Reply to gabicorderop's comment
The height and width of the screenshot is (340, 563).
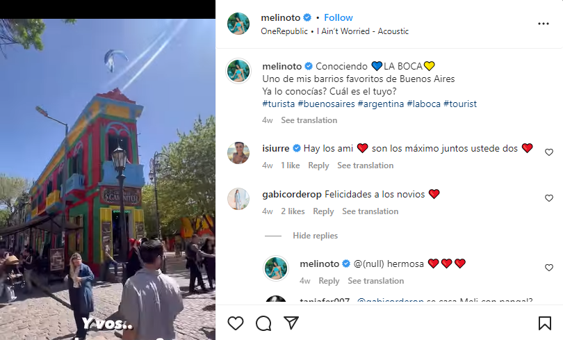pos(323,211)
